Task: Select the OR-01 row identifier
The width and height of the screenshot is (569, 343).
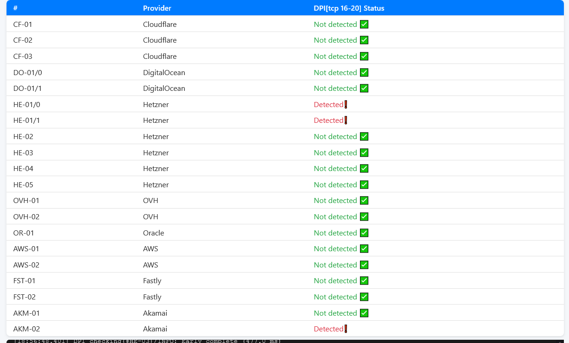Action: pos(24,233)
